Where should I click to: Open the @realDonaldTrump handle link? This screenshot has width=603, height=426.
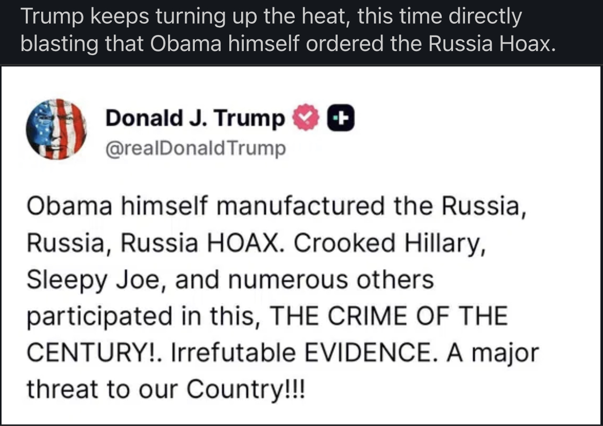click(x=195, y=149)
